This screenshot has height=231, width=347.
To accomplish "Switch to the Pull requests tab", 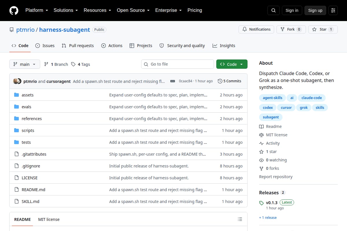I will tap(78, 46).
